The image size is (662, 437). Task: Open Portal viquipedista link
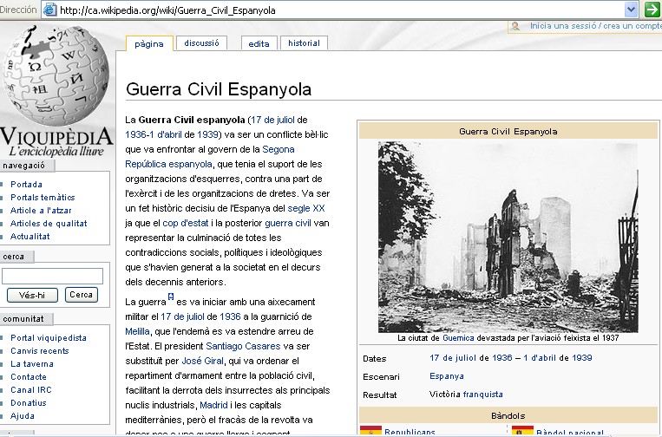point(49,338)
